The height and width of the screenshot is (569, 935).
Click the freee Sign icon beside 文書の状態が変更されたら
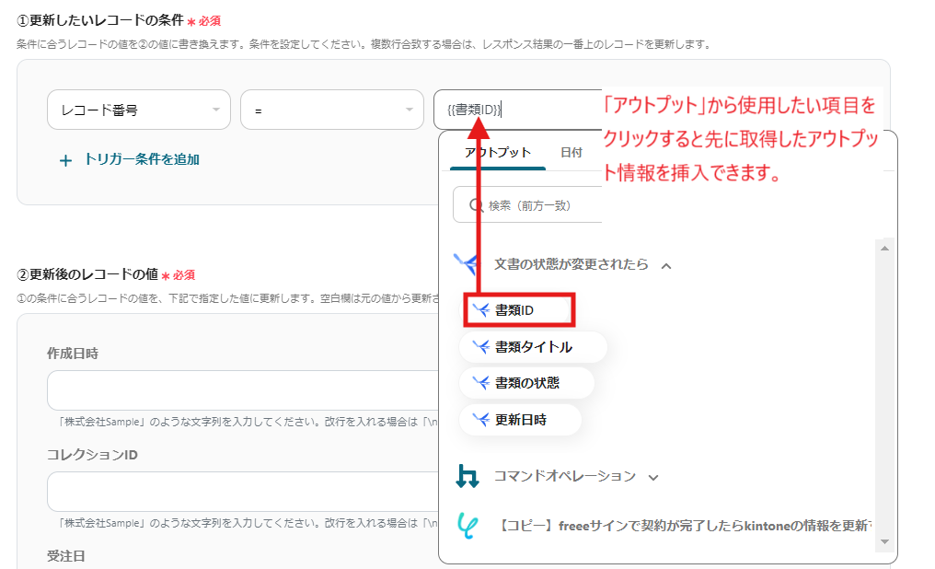467,265
